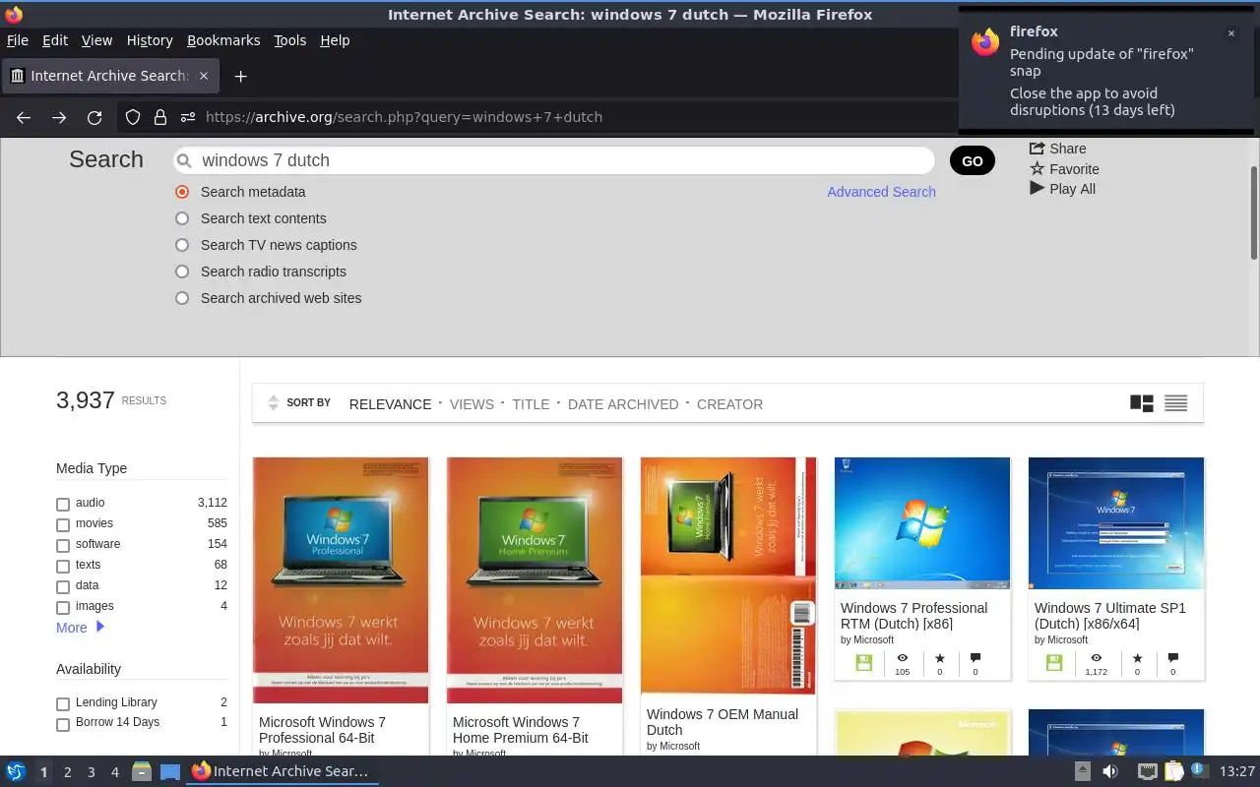Viewport: 1260px width, 787px height.
Task: Toggle the sort direction arrows
Action: [x=274, y=403]
